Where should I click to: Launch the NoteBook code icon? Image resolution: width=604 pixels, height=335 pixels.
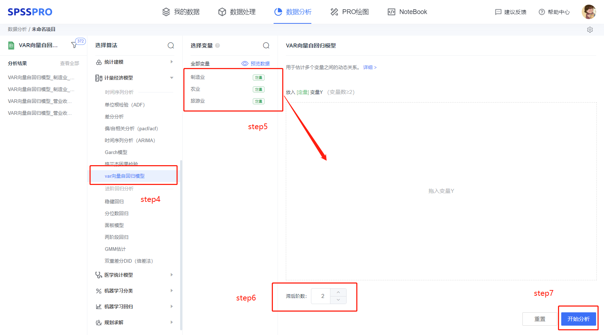(390, 12)
